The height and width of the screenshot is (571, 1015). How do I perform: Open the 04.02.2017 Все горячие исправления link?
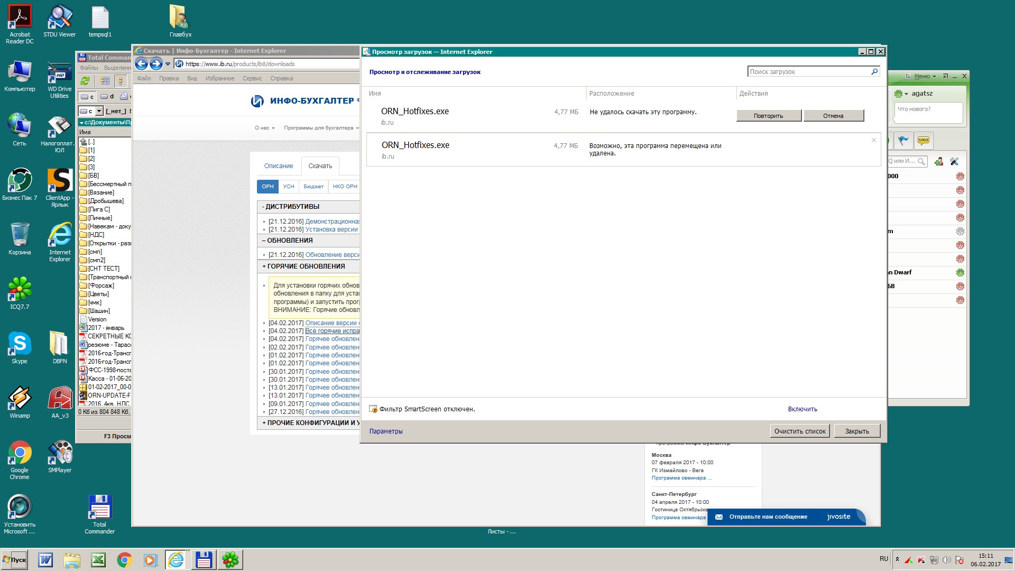[x=332, y=331]
